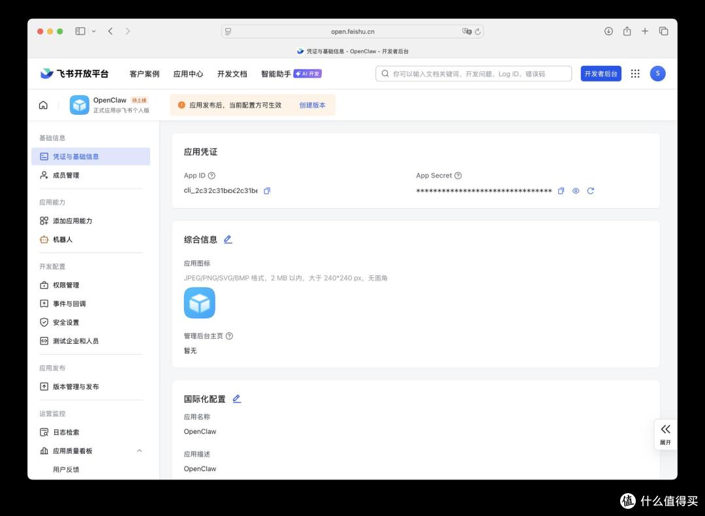Open 应用中心 in top navigation
The width and height of the screenshot is (705, 516).
click(188, 74)
